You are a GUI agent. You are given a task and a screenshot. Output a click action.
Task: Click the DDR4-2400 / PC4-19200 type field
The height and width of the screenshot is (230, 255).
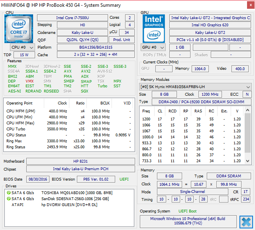(x=202, y=102)
